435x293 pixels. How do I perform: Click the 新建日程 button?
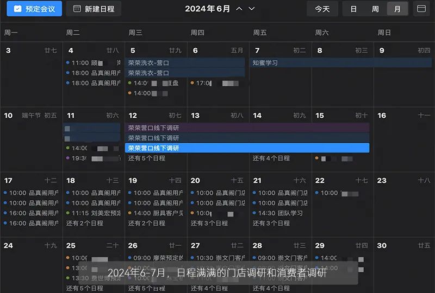[x=94, y=9]
